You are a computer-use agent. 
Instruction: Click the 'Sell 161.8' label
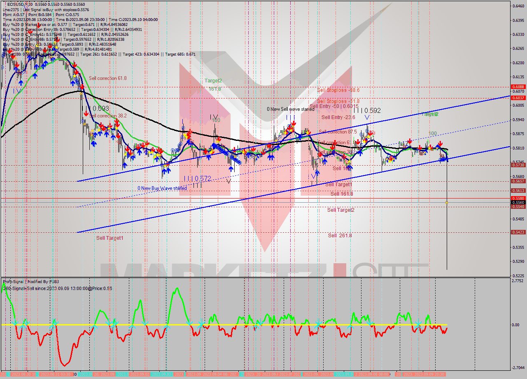pos(342,194)
